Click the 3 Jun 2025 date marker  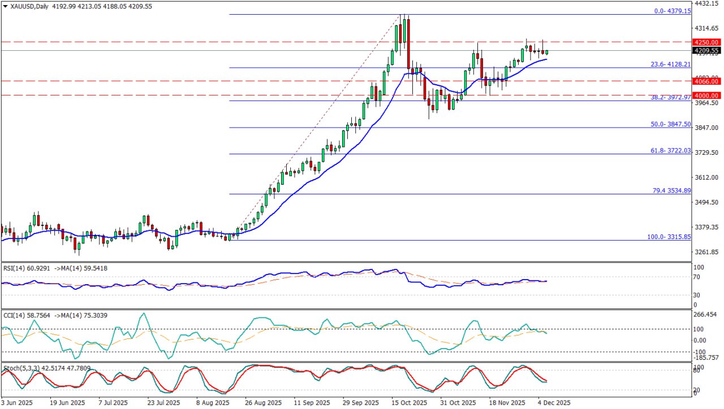coord(18,403)
